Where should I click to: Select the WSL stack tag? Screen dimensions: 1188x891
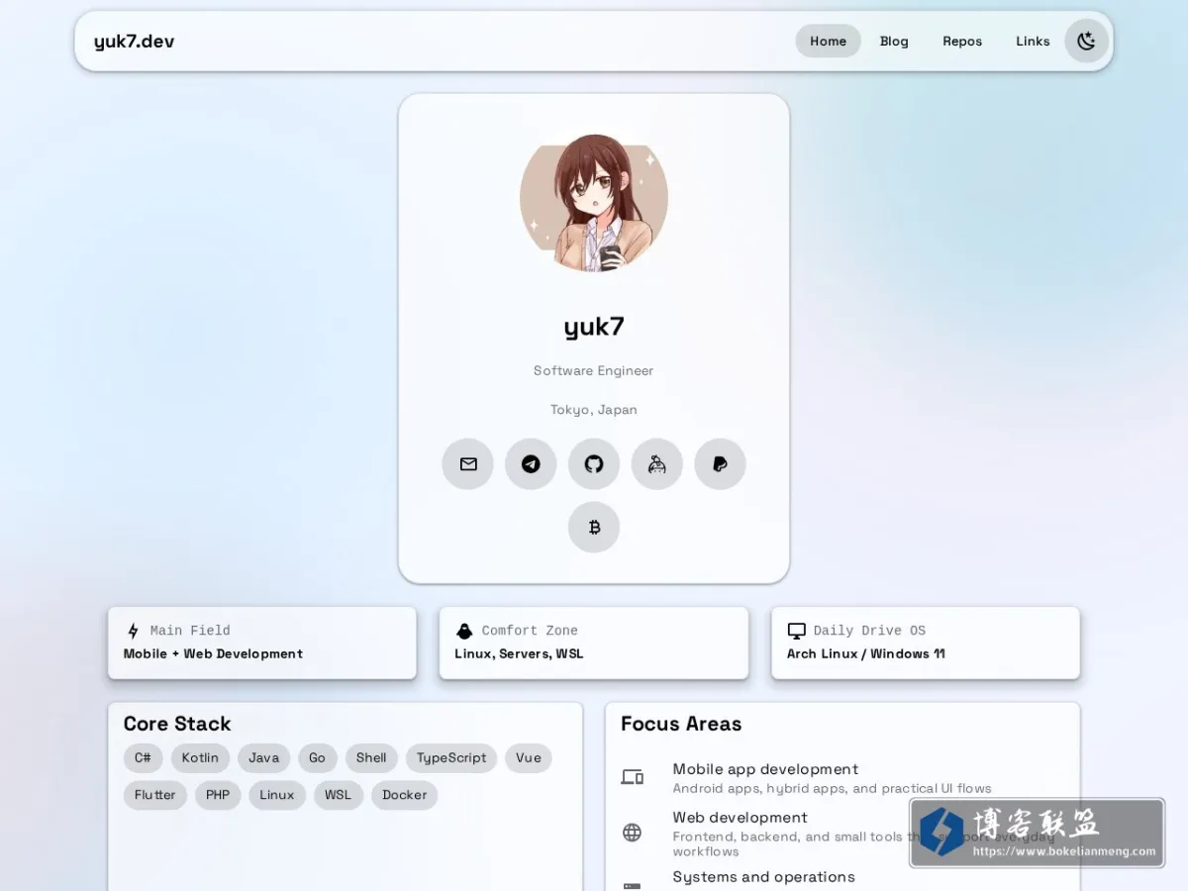(338, 795)
